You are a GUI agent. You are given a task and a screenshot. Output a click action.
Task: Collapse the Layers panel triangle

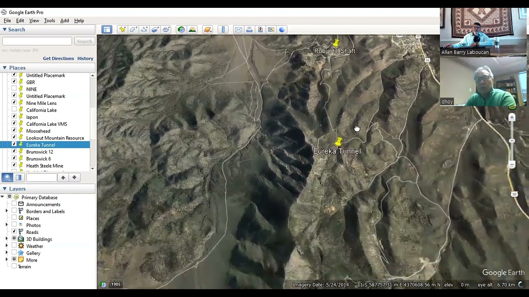point(5,189)
